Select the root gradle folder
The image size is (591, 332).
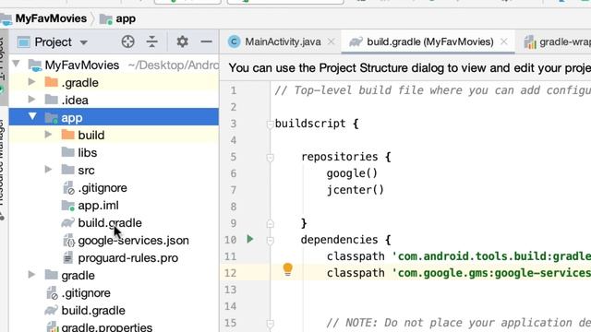coord(78,276)
